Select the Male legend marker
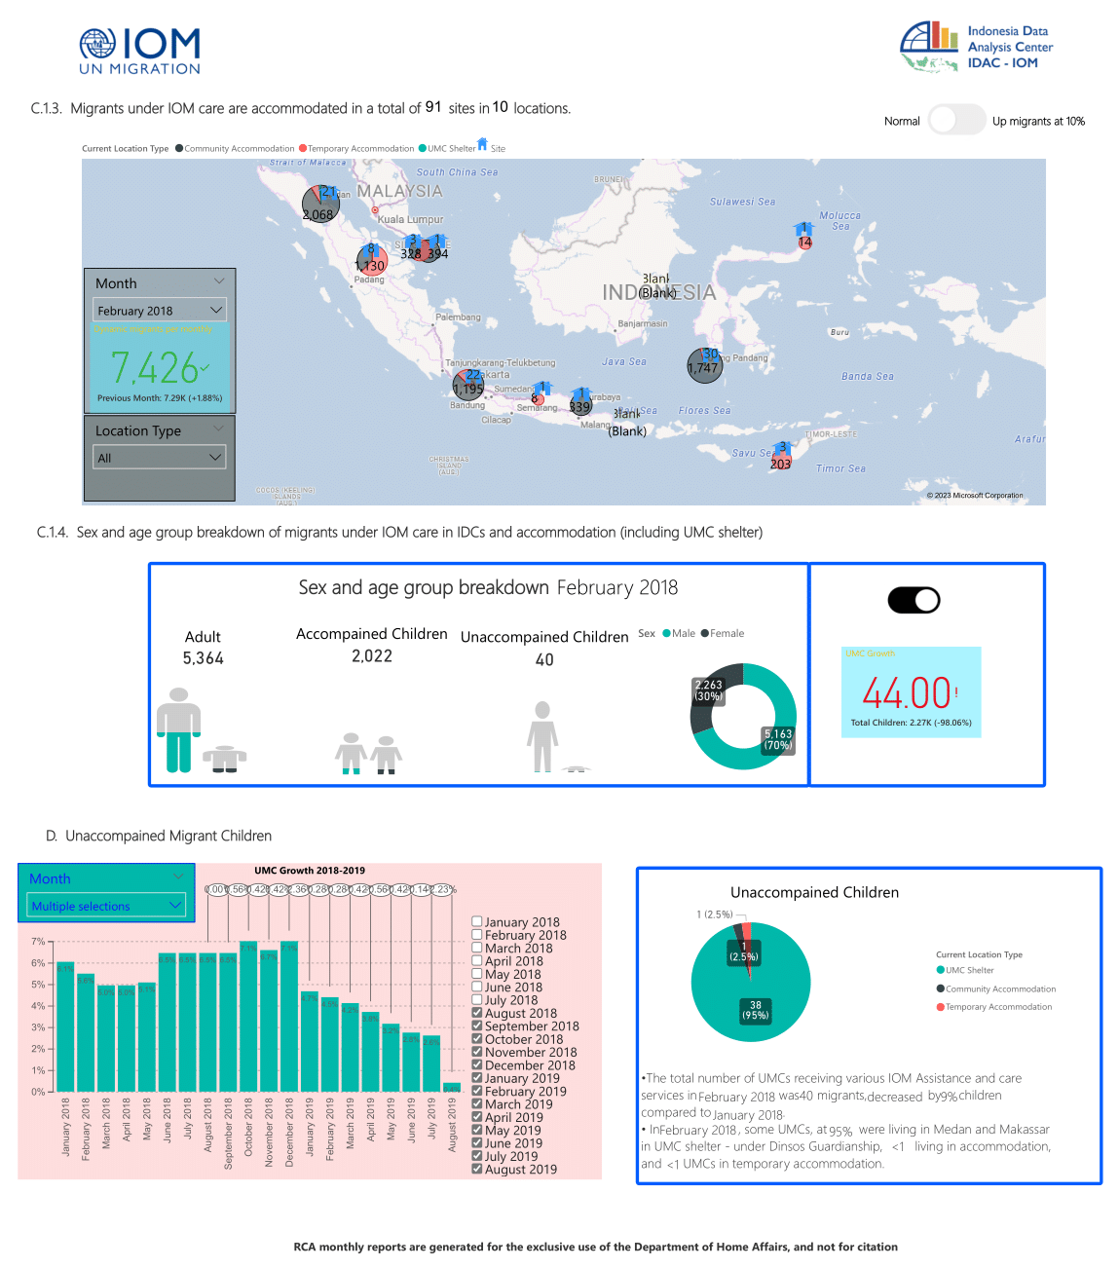The width and height of the screenshot is (1119, 1268). 667,633
